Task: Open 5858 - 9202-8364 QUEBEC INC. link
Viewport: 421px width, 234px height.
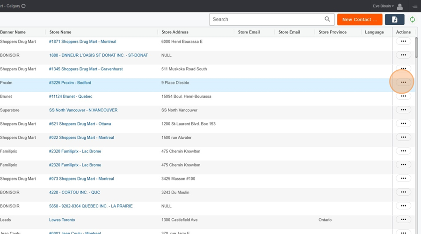Action: 91,206
